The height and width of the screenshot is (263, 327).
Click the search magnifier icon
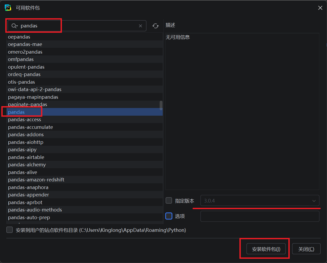[x=14, y=26]
